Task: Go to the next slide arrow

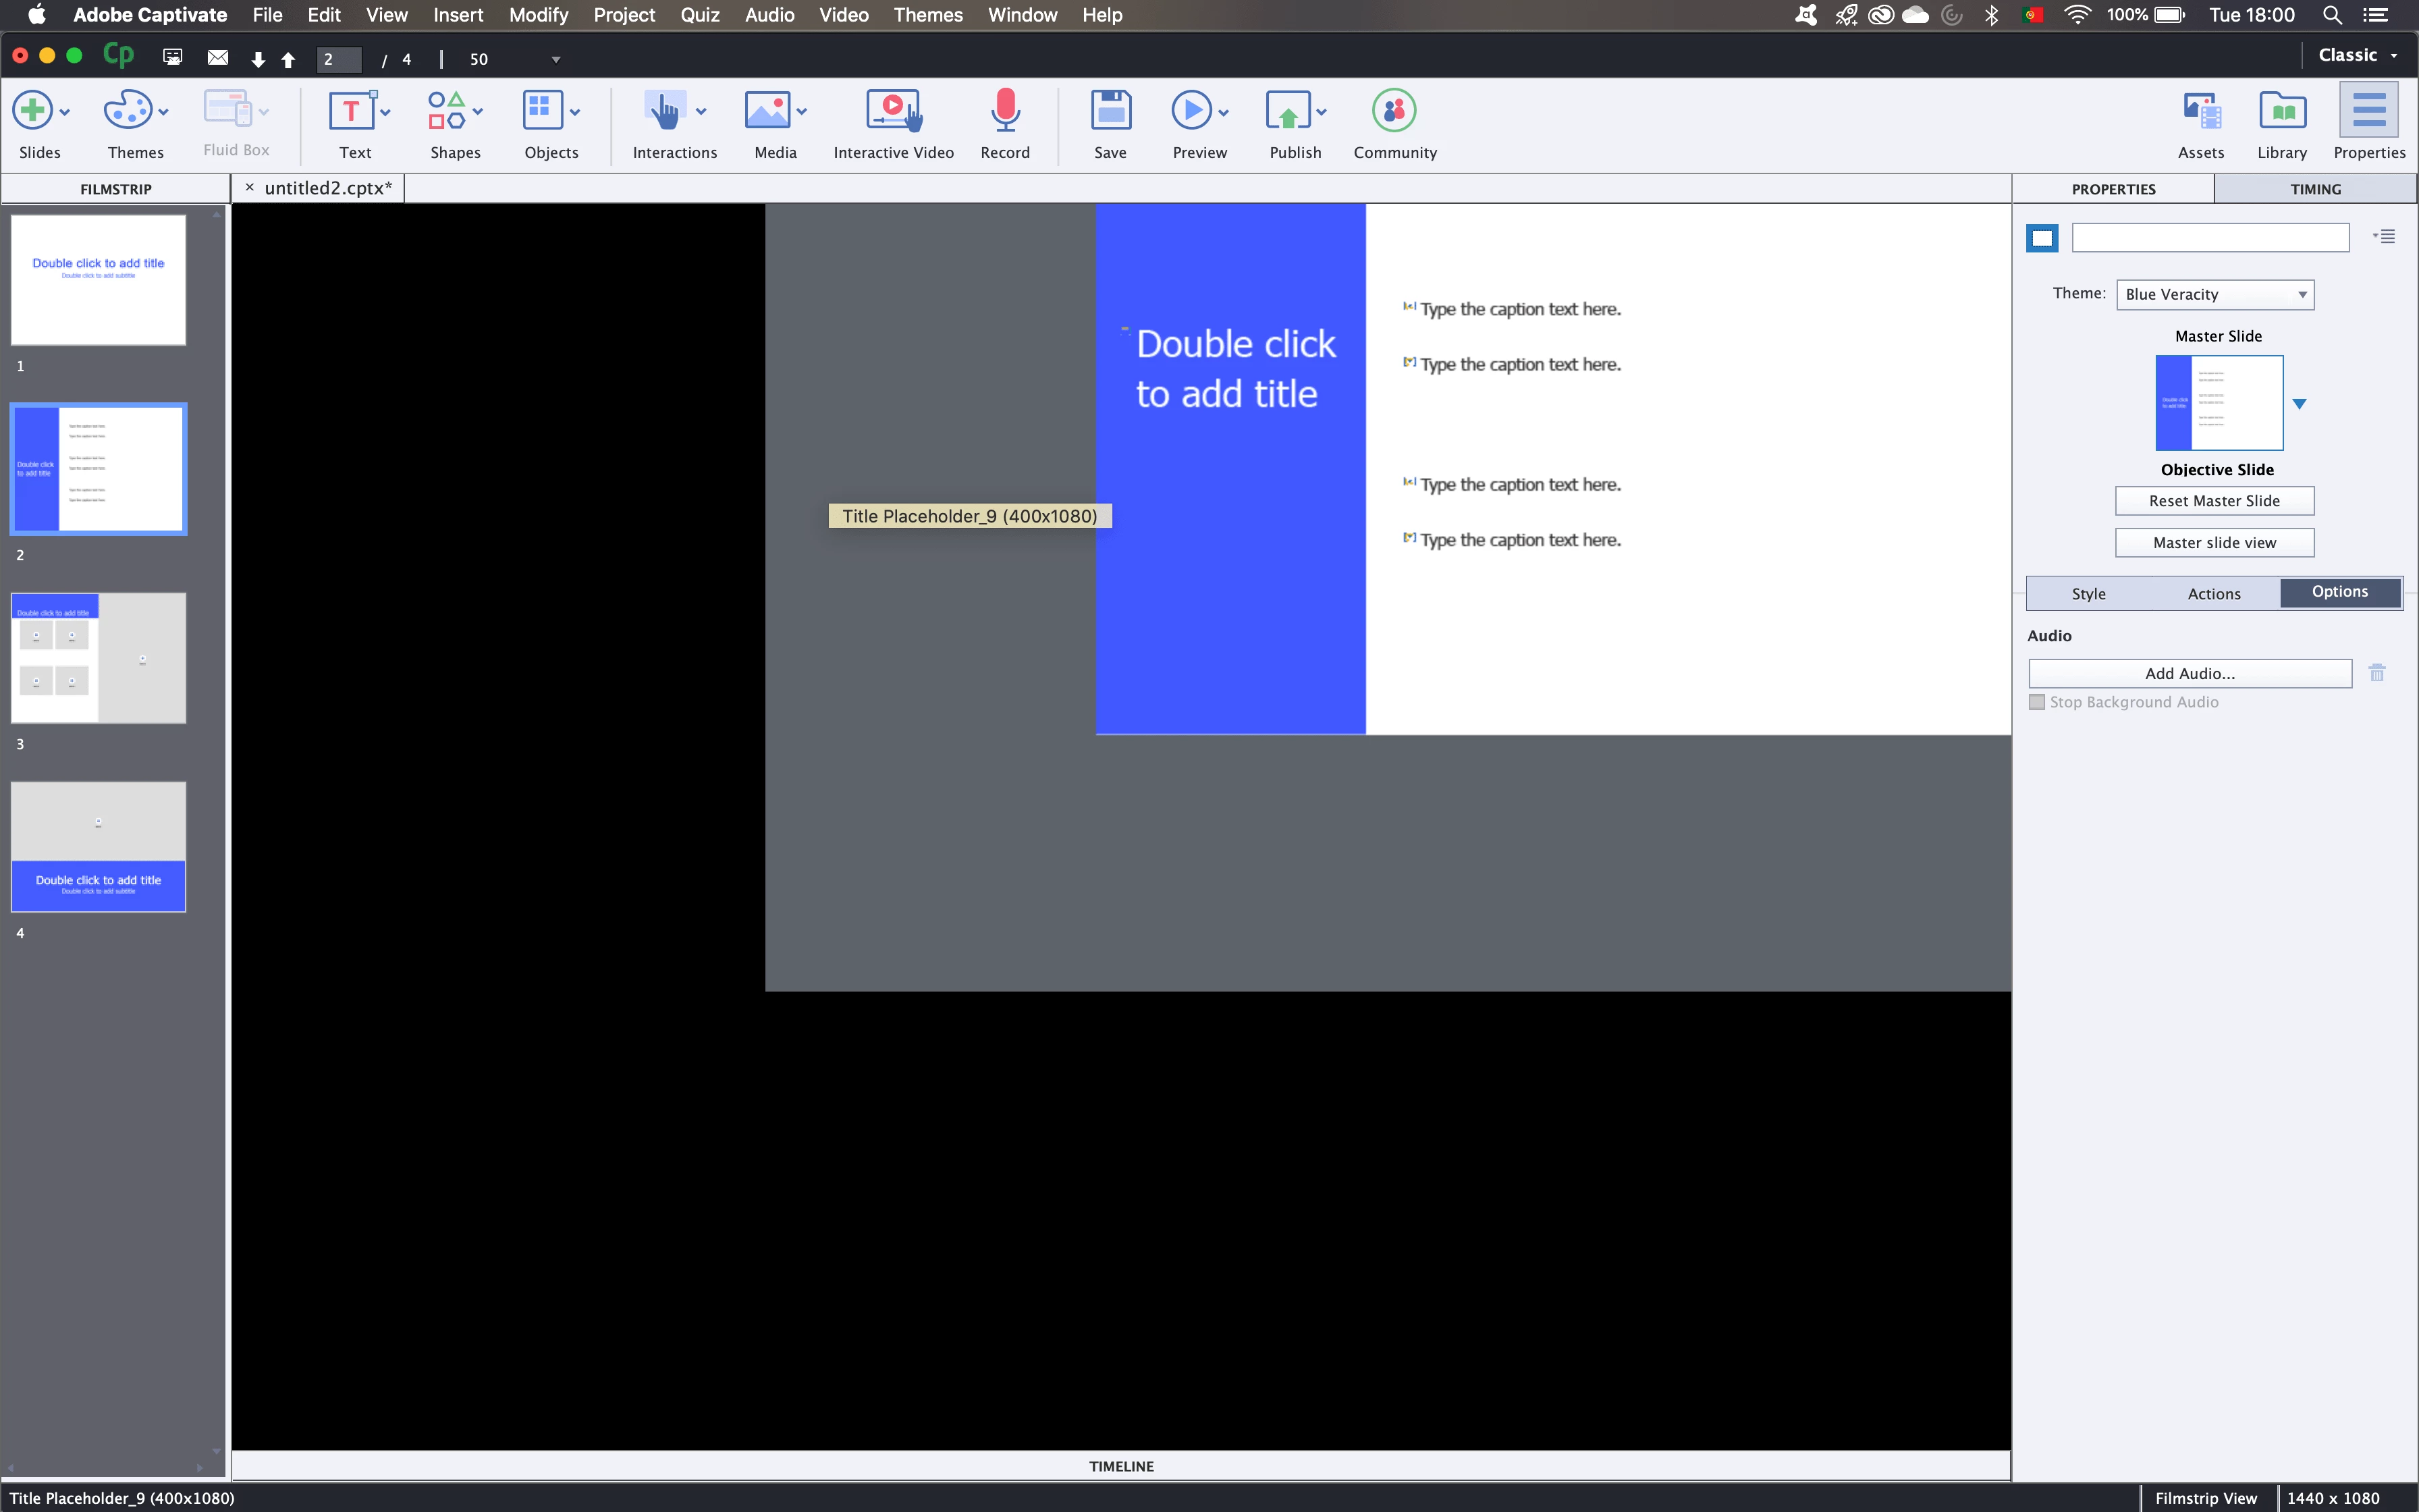Action: (258, 59)
